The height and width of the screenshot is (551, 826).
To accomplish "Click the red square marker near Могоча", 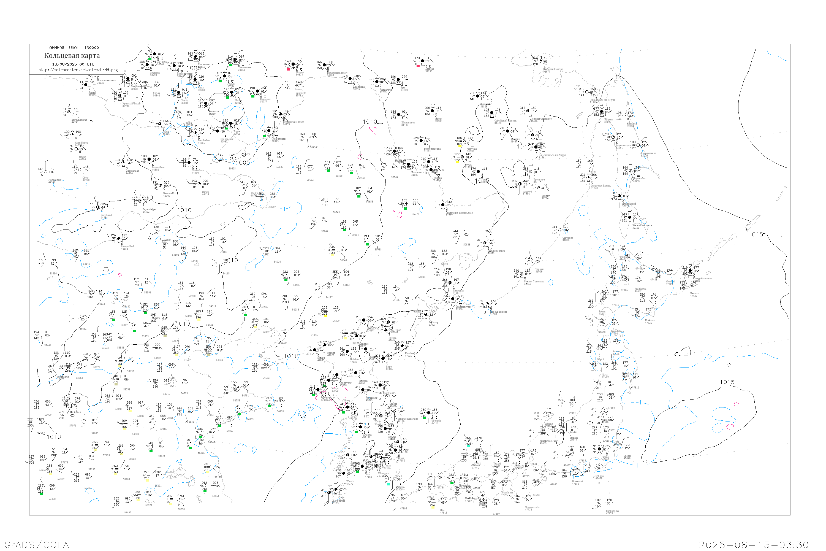I will pyautogui.click(x=289, y=69).
